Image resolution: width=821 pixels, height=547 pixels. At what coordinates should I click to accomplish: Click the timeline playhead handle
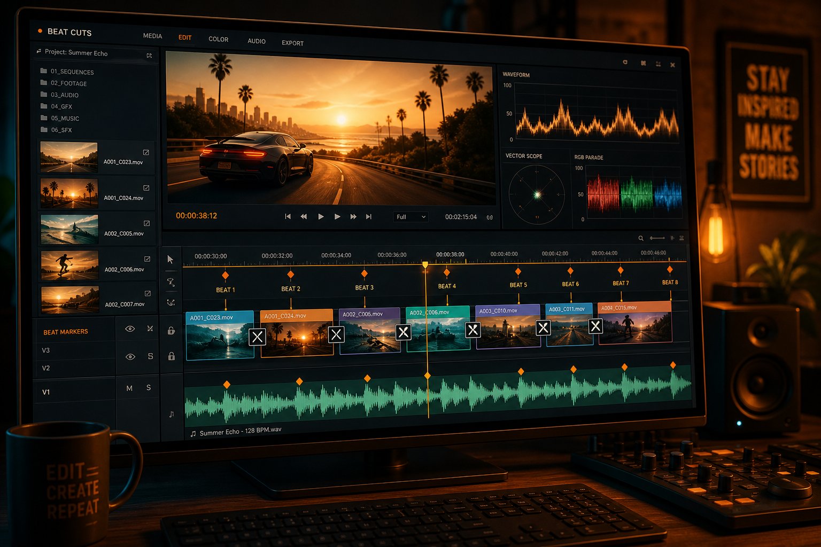(x=425, y=264)
